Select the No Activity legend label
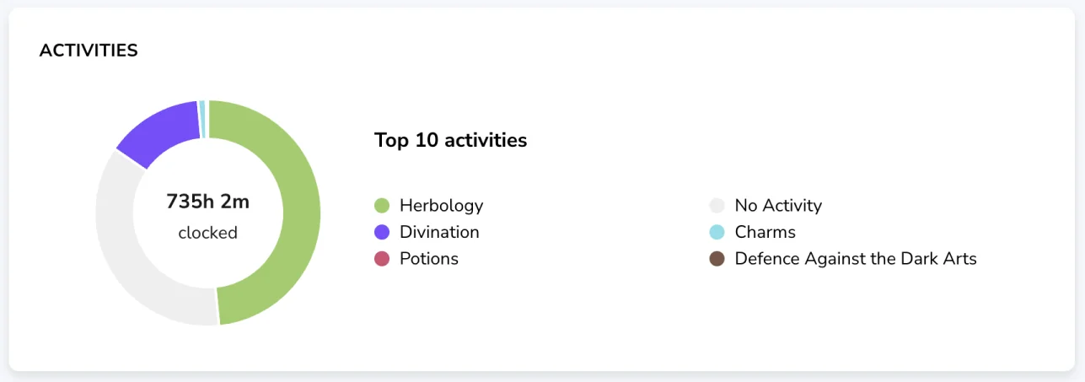1085x382 pixels. pyautogui.click(x=778, y=206)
